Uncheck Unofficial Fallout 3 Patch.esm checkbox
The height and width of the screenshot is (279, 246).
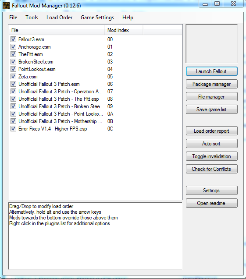[x=13, y=84]
